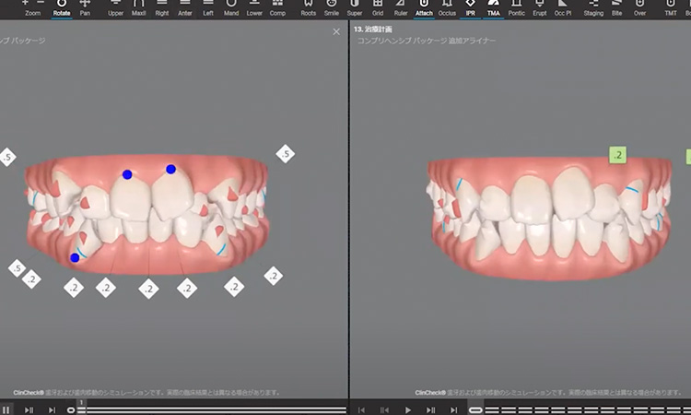This screenshot has width=691, height=415.
Task: Click the right pane's stage slider handle
Action: point(475,409)
